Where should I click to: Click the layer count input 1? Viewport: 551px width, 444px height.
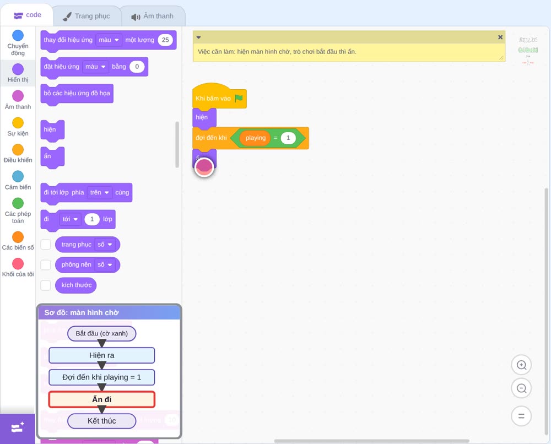tap(91, 219)
